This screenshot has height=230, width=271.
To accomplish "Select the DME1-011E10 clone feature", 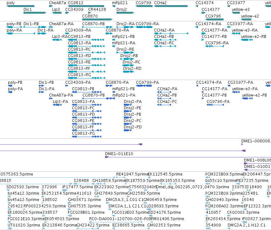I will [188, 157].
